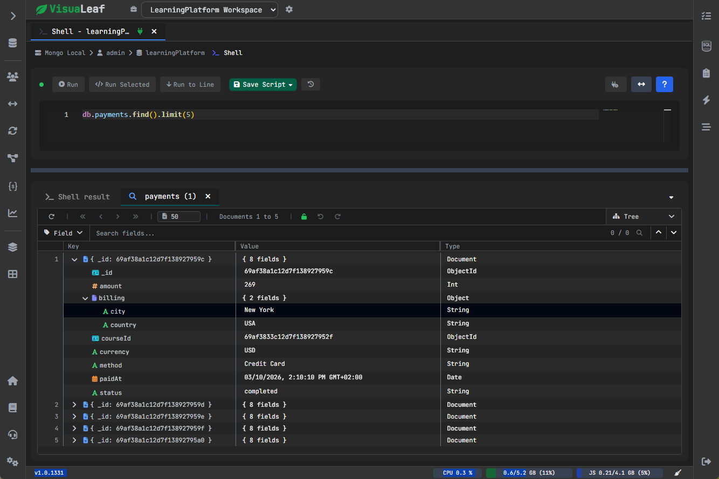
Task: Open the support headset icon in sidebar
Action: 13,435
